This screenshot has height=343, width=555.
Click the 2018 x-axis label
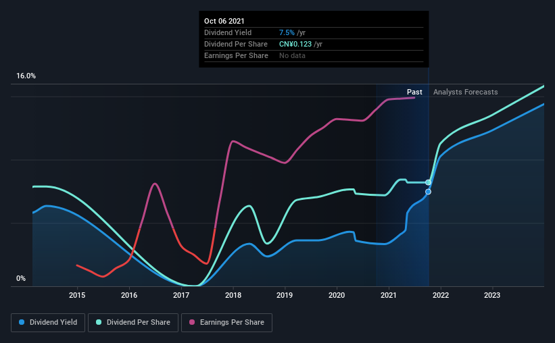point(233,295)
